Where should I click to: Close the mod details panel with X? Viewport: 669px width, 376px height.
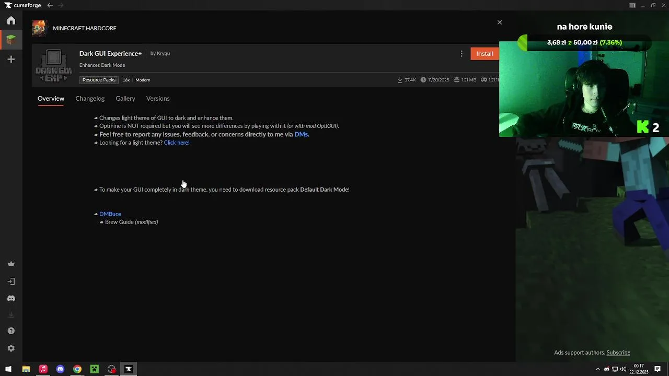500,22
